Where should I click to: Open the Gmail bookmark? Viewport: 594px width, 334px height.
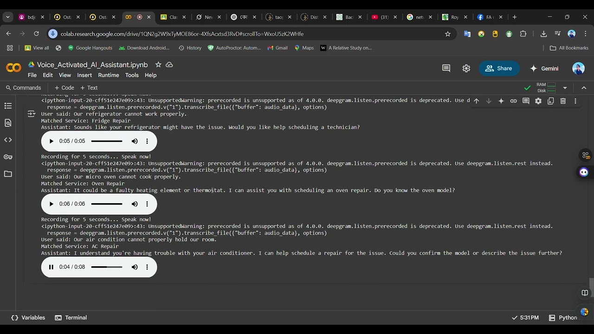tap(278, 48)
